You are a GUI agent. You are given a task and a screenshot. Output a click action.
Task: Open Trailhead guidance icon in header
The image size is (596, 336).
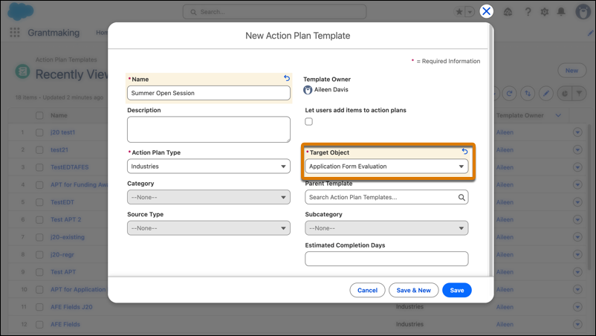click(508, 12)
